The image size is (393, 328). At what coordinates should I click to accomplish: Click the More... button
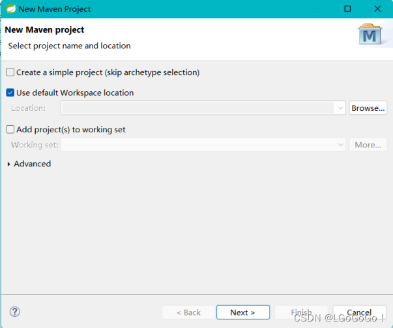tap(368, 145)
